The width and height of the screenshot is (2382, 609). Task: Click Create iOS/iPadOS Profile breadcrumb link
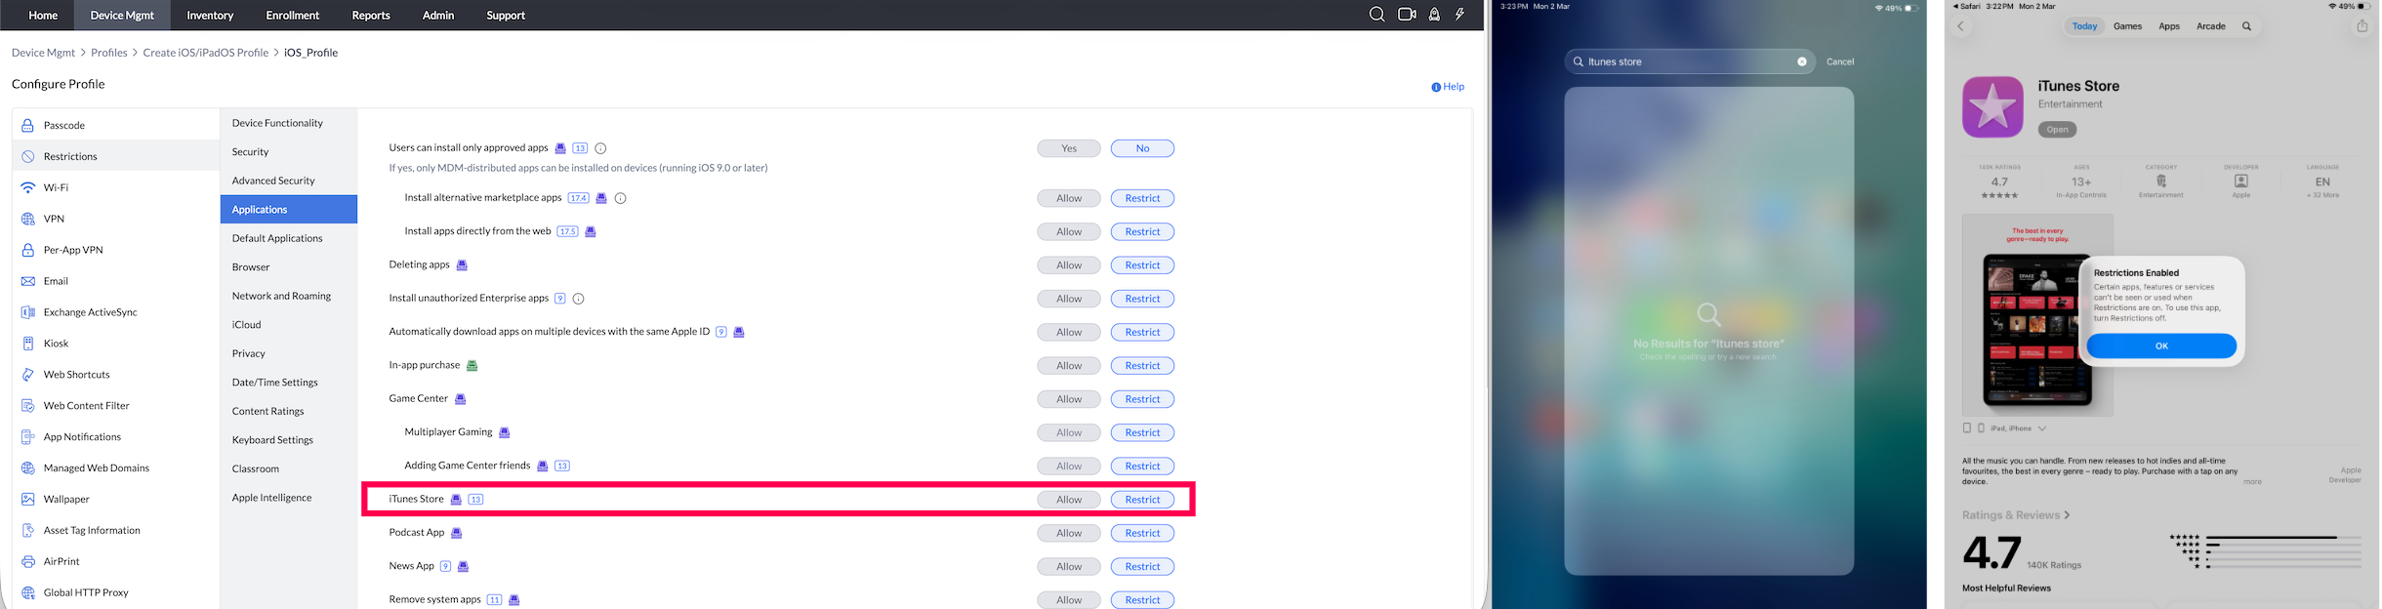click(206, 53)
